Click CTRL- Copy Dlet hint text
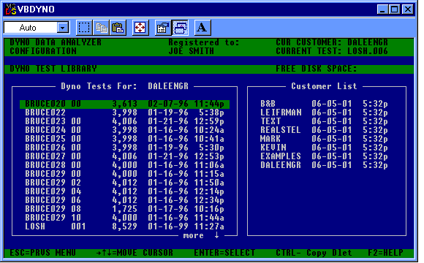The width and height of the screenshot is (424, 263). coord(314,253)
